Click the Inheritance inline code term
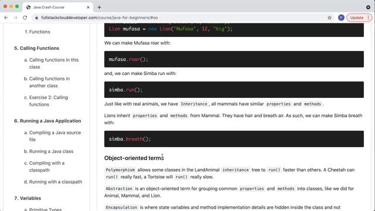 pos(194,104)
